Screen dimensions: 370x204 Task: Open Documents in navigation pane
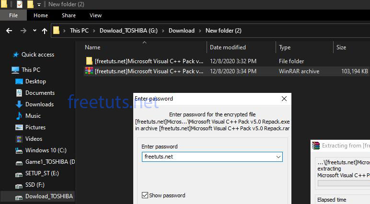40,93
